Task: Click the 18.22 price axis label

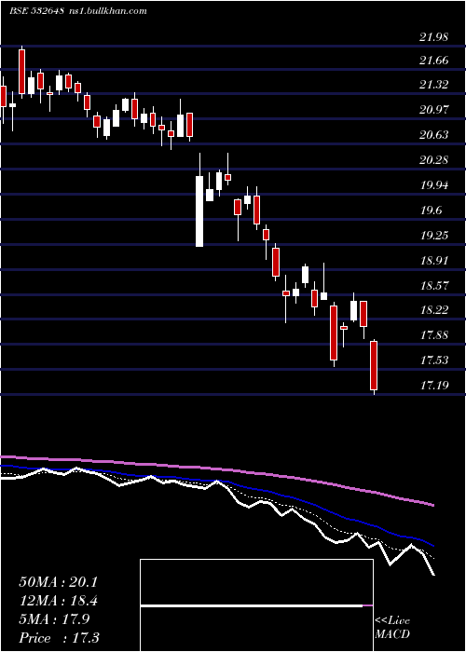Action: [x=434, y=310]
